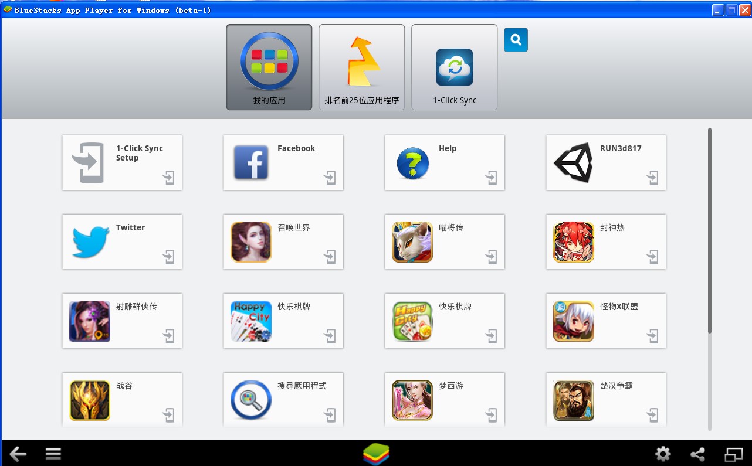The height and width of the screenshot is (466, 752).
Task: Open the 排名前25位应用程序 tab
Action: (362, 67)
